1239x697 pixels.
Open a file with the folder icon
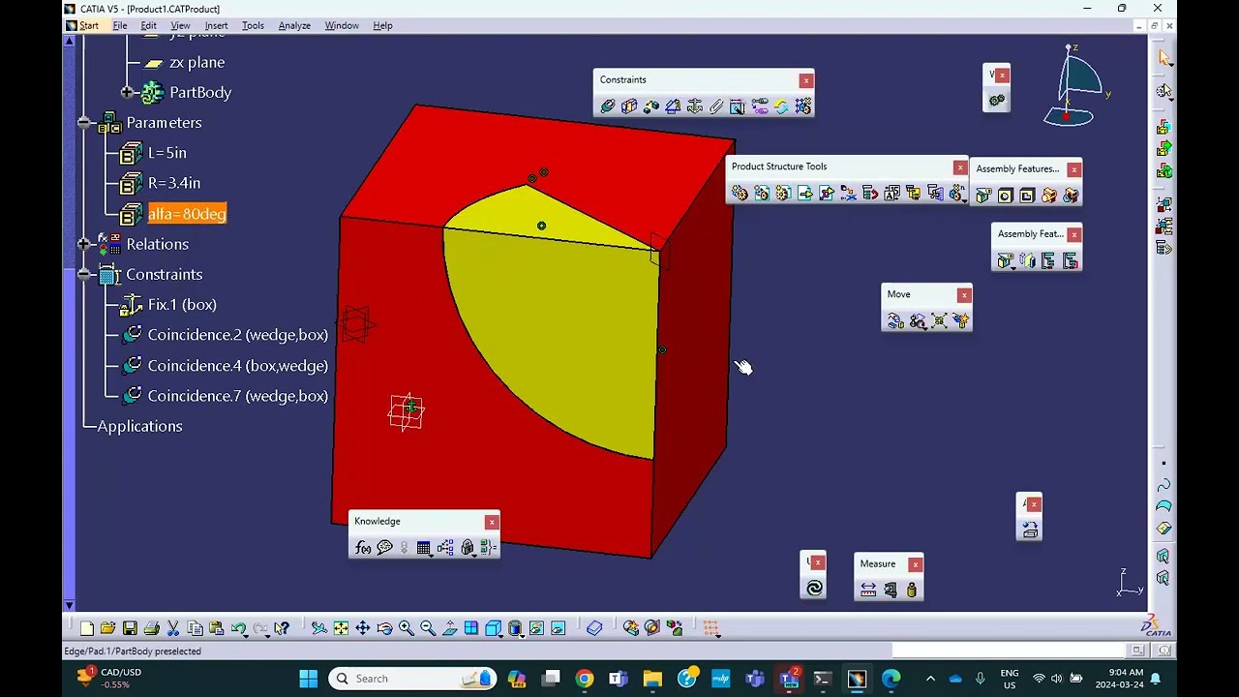107,628
